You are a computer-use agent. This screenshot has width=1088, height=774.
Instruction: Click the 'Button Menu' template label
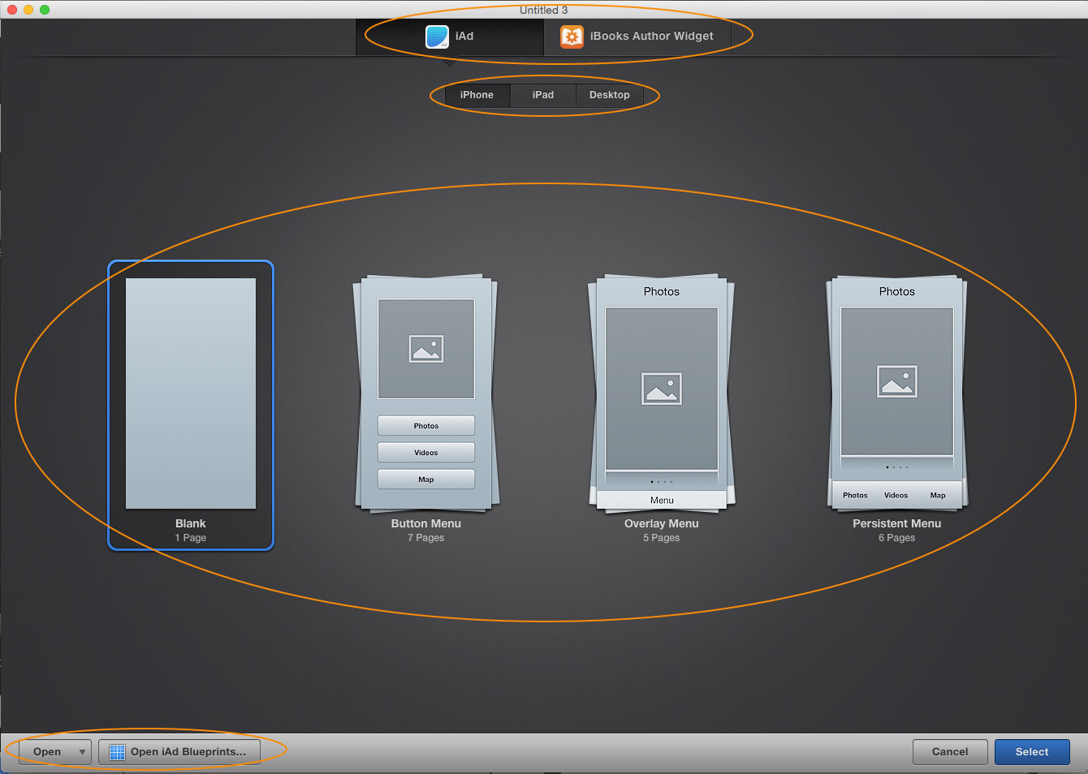pyautogui.click(x=426, y=523)
